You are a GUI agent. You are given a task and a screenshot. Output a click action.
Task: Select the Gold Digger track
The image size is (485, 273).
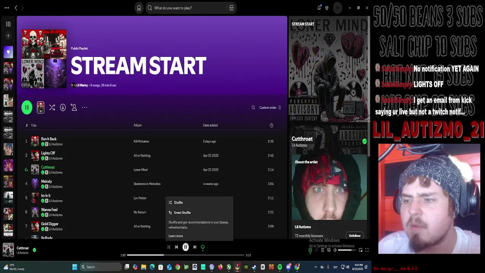[x=152, y=226]
